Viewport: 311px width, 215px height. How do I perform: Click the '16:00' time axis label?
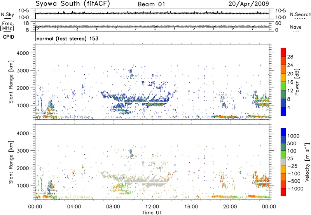[x=191, y=207]
